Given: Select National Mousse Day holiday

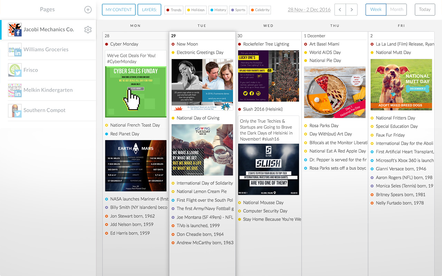Looking at the screenshot, I should pyautogui.click(x=263, y=203).
